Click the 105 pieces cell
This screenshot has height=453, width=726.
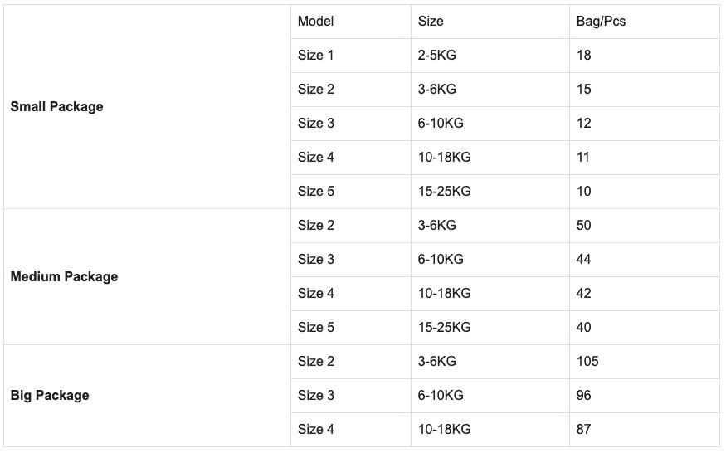click(645, 362)
